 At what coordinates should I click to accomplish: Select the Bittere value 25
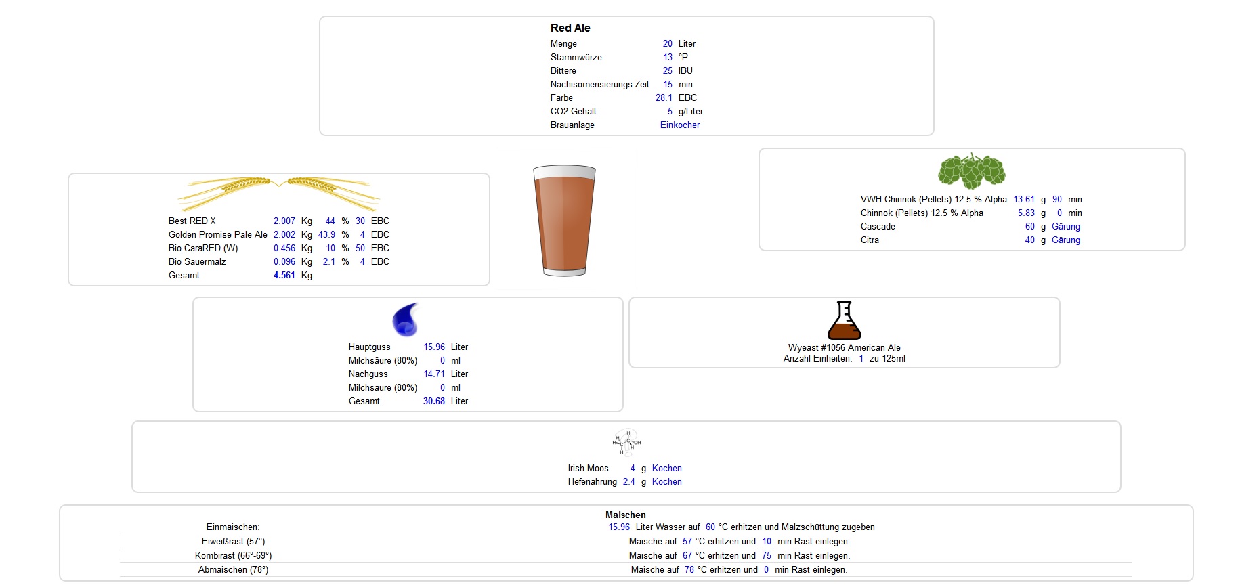coord(667,71)
